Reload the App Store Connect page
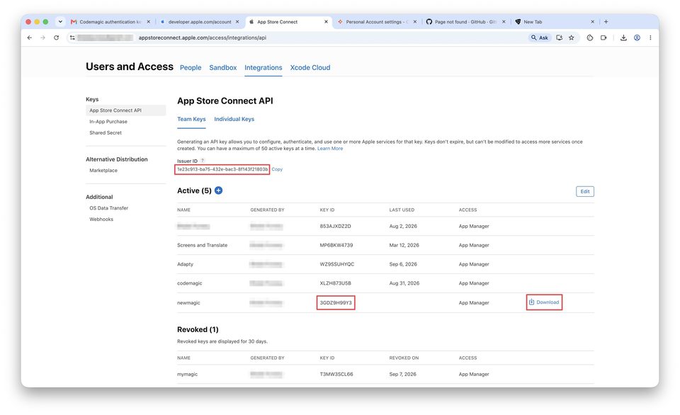 pyautogui.click(x=57, y=38)
